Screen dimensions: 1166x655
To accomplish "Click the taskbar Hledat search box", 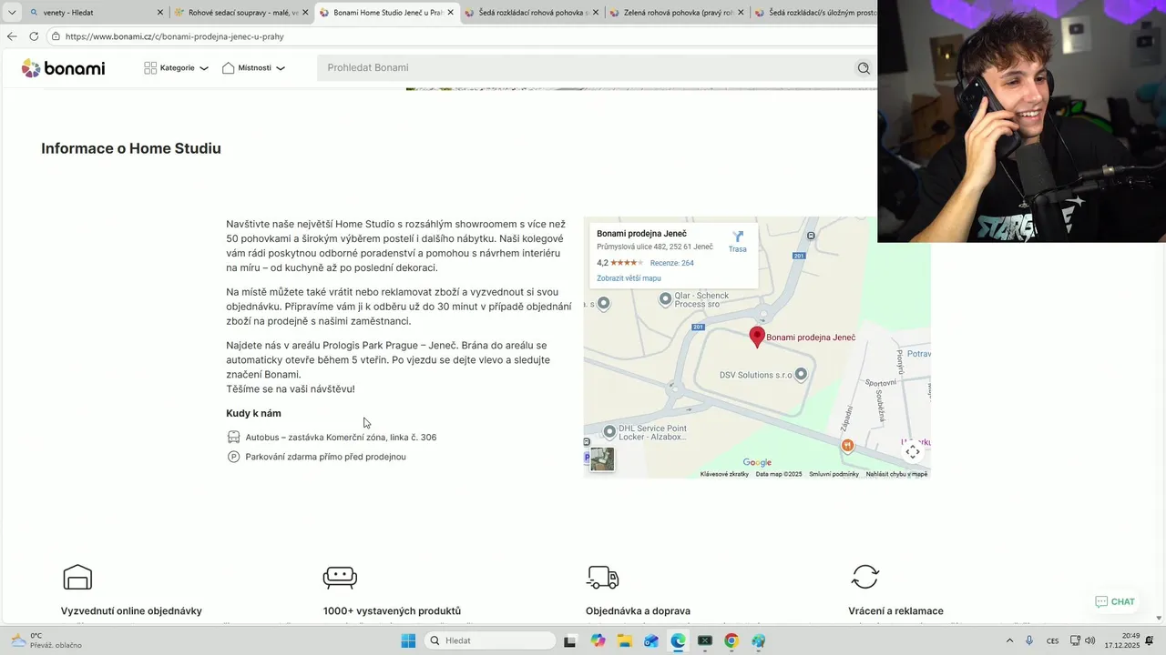I will click(x=491, y=640).
